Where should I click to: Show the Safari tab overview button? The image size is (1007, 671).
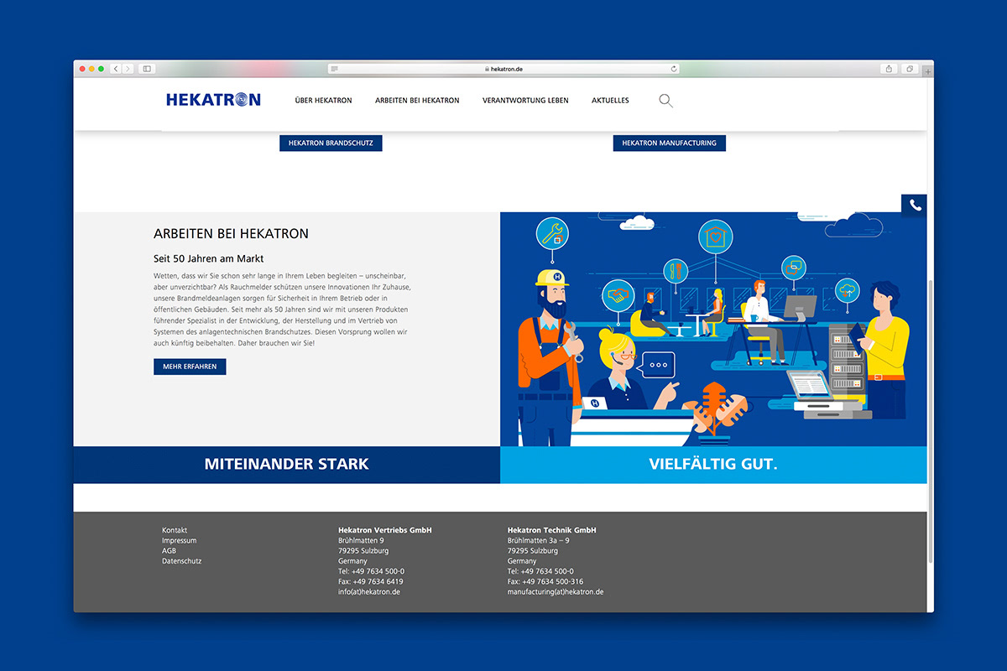(x=910, y=69)
